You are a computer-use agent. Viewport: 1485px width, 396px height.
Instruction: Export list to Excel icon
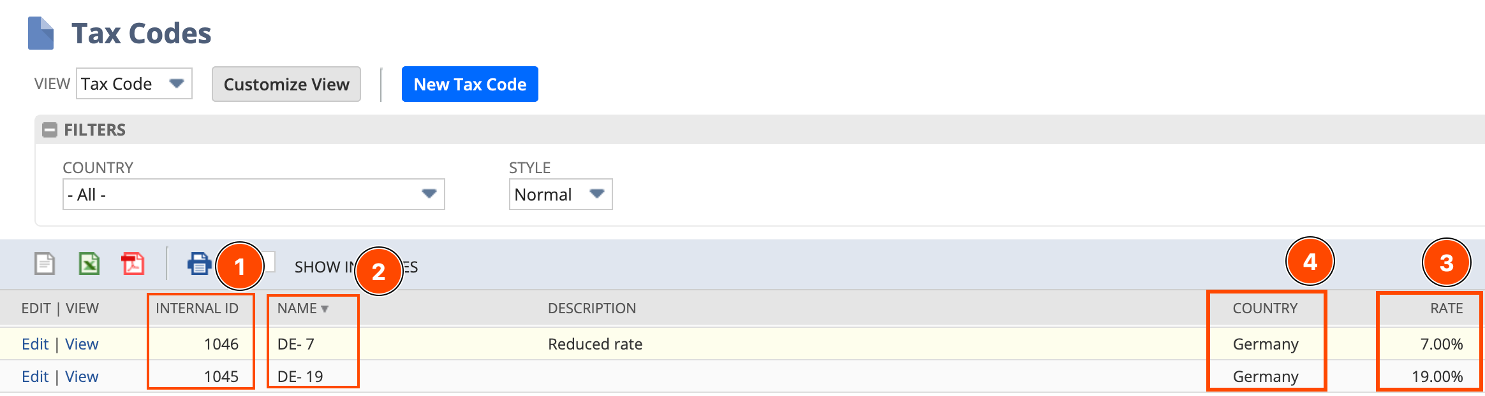pos(89,263)
